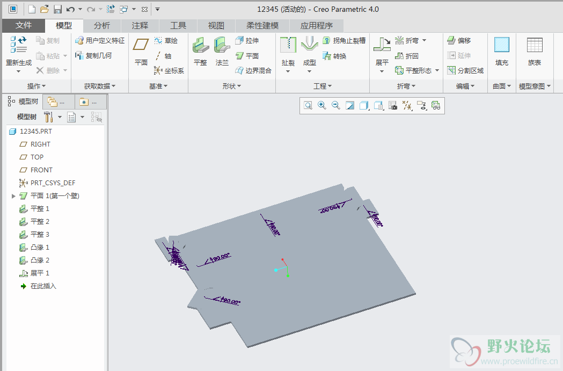Click the 成型 form tool
Image resolution: width=563 pixels, height=371 pixels.
point(309,52)
